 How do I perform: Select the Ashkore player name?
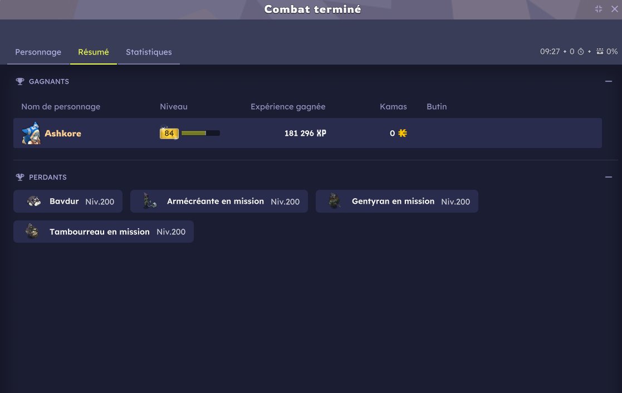(x=63, y=133)
